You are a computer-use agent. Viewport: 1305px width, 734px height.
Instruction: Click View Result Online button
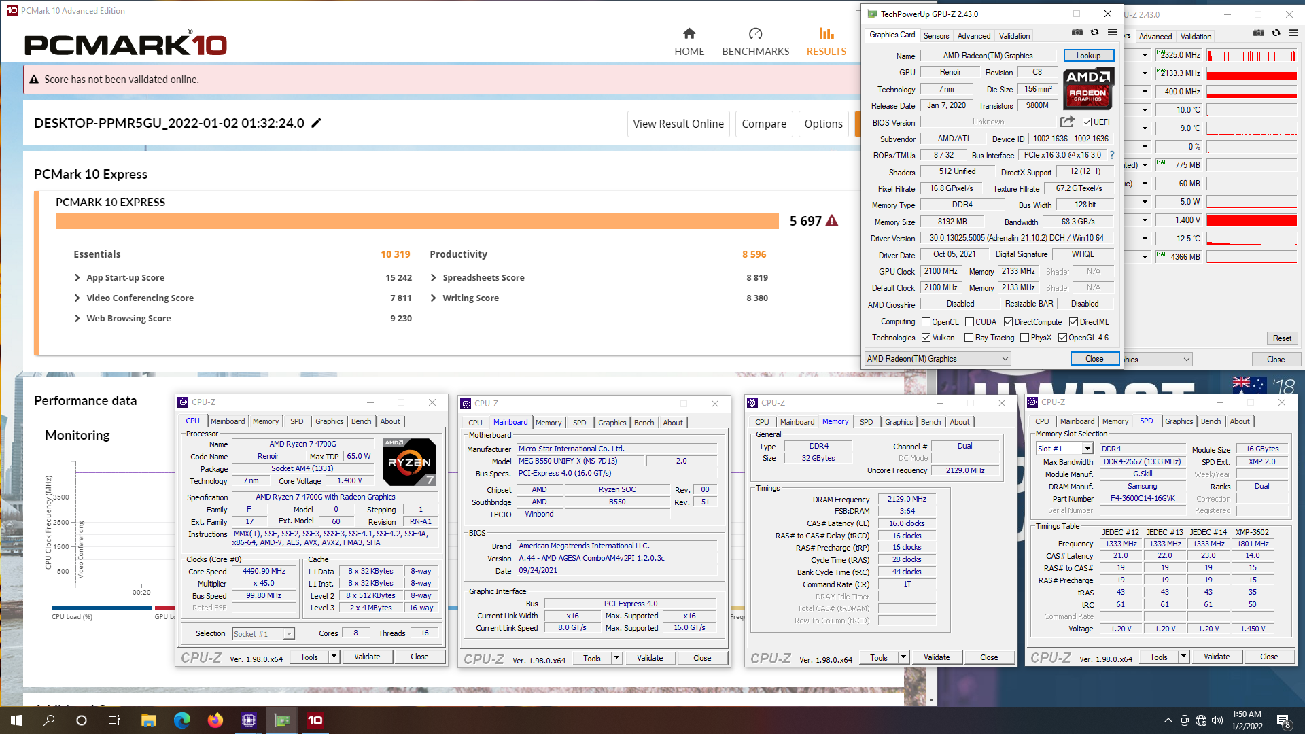[x=678, y=124]
